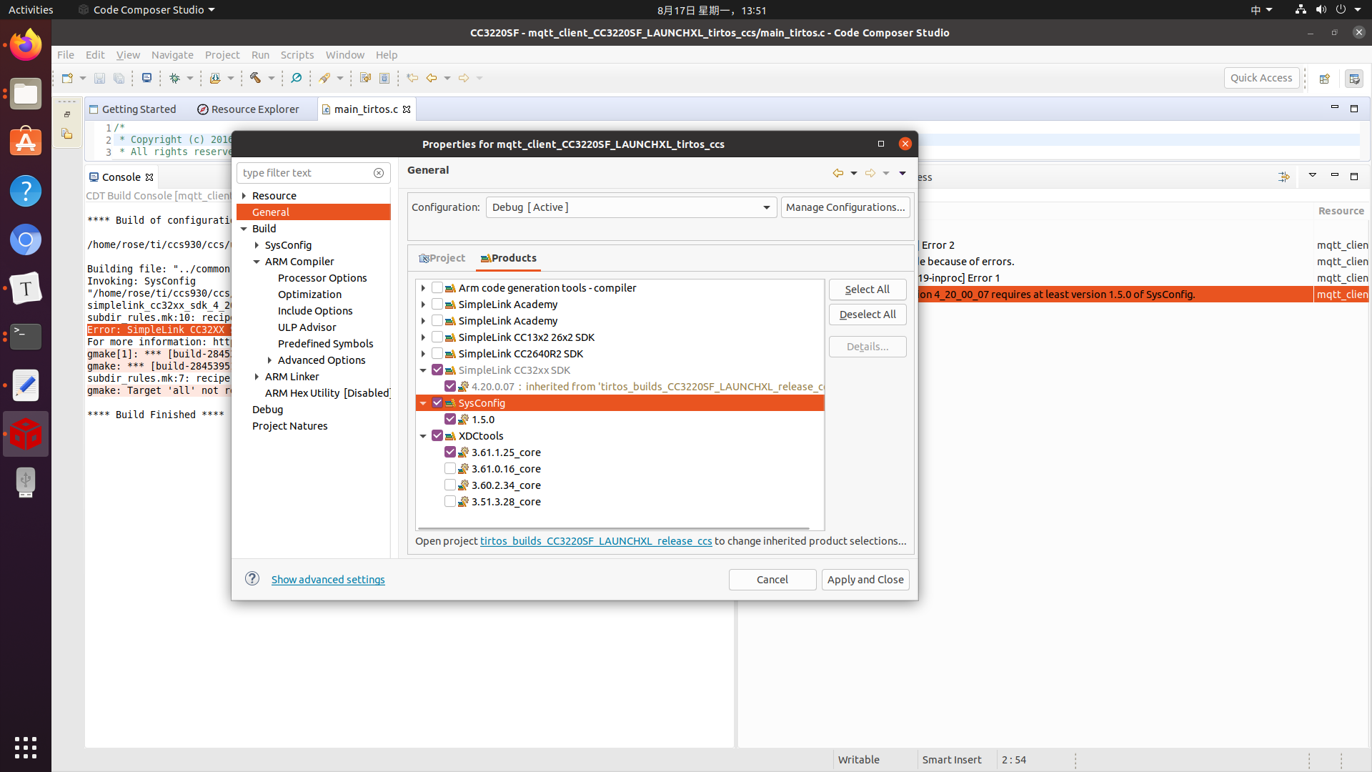Click the New project toolbar icon
Screen dimensions: 1372x772
[67, 78]
